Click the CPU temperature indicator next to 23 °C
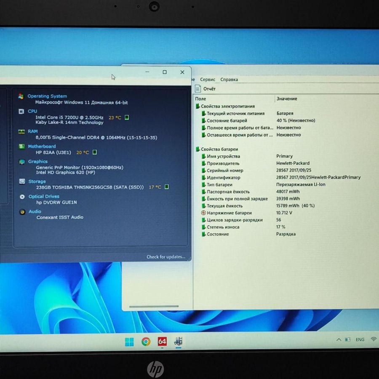The image size is (379, 379). [x=127, y=117]
